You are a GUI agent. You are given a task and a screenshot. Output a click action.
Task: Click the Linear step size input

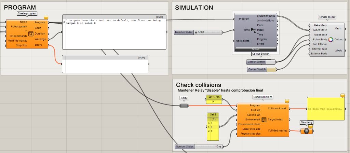click(x=251, y=129)
